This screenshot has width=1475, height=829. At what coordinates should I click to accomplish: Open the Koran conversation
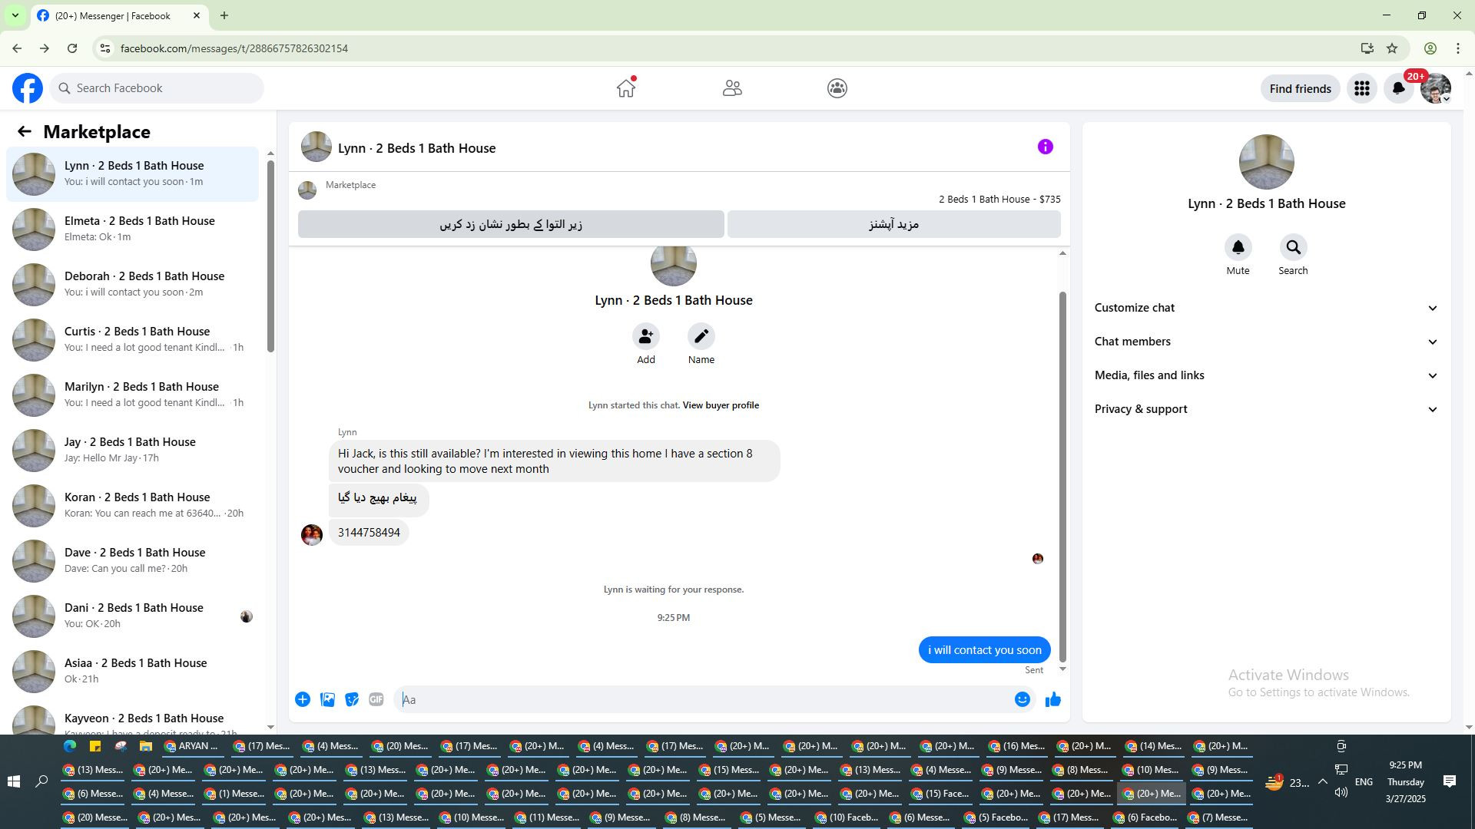tap(133, 506)
